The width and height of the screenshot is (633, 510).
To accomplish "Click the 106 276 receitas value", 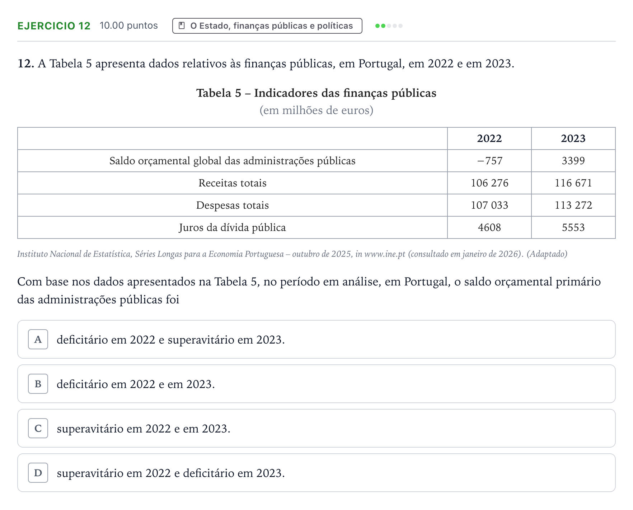I will 489,183.
